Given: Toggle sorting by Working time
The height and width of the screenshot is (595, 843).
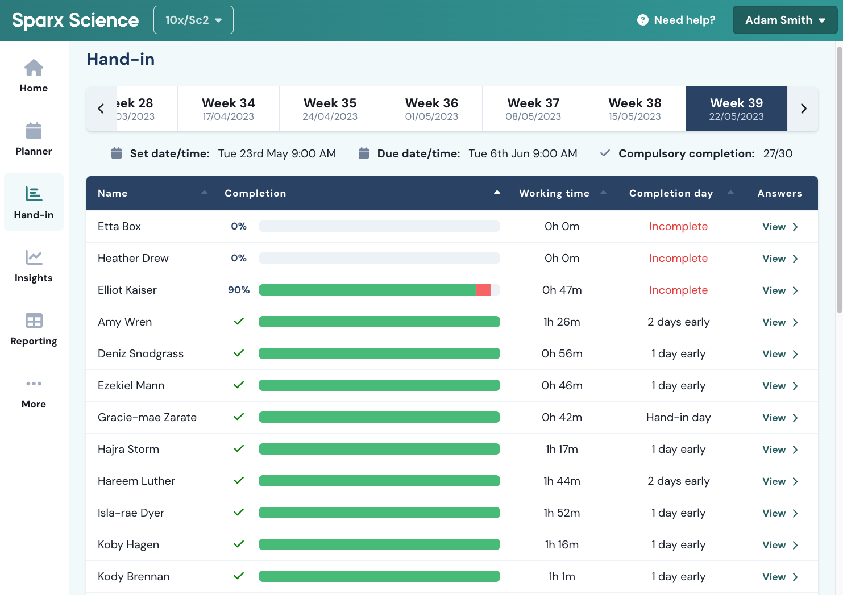Looking at the screenshot, I should [x=603, y=193].
